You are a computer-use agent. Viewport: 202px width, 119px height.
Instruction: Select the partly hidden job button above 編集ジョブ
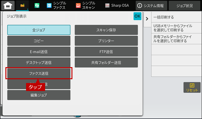(x=39, y=84)
